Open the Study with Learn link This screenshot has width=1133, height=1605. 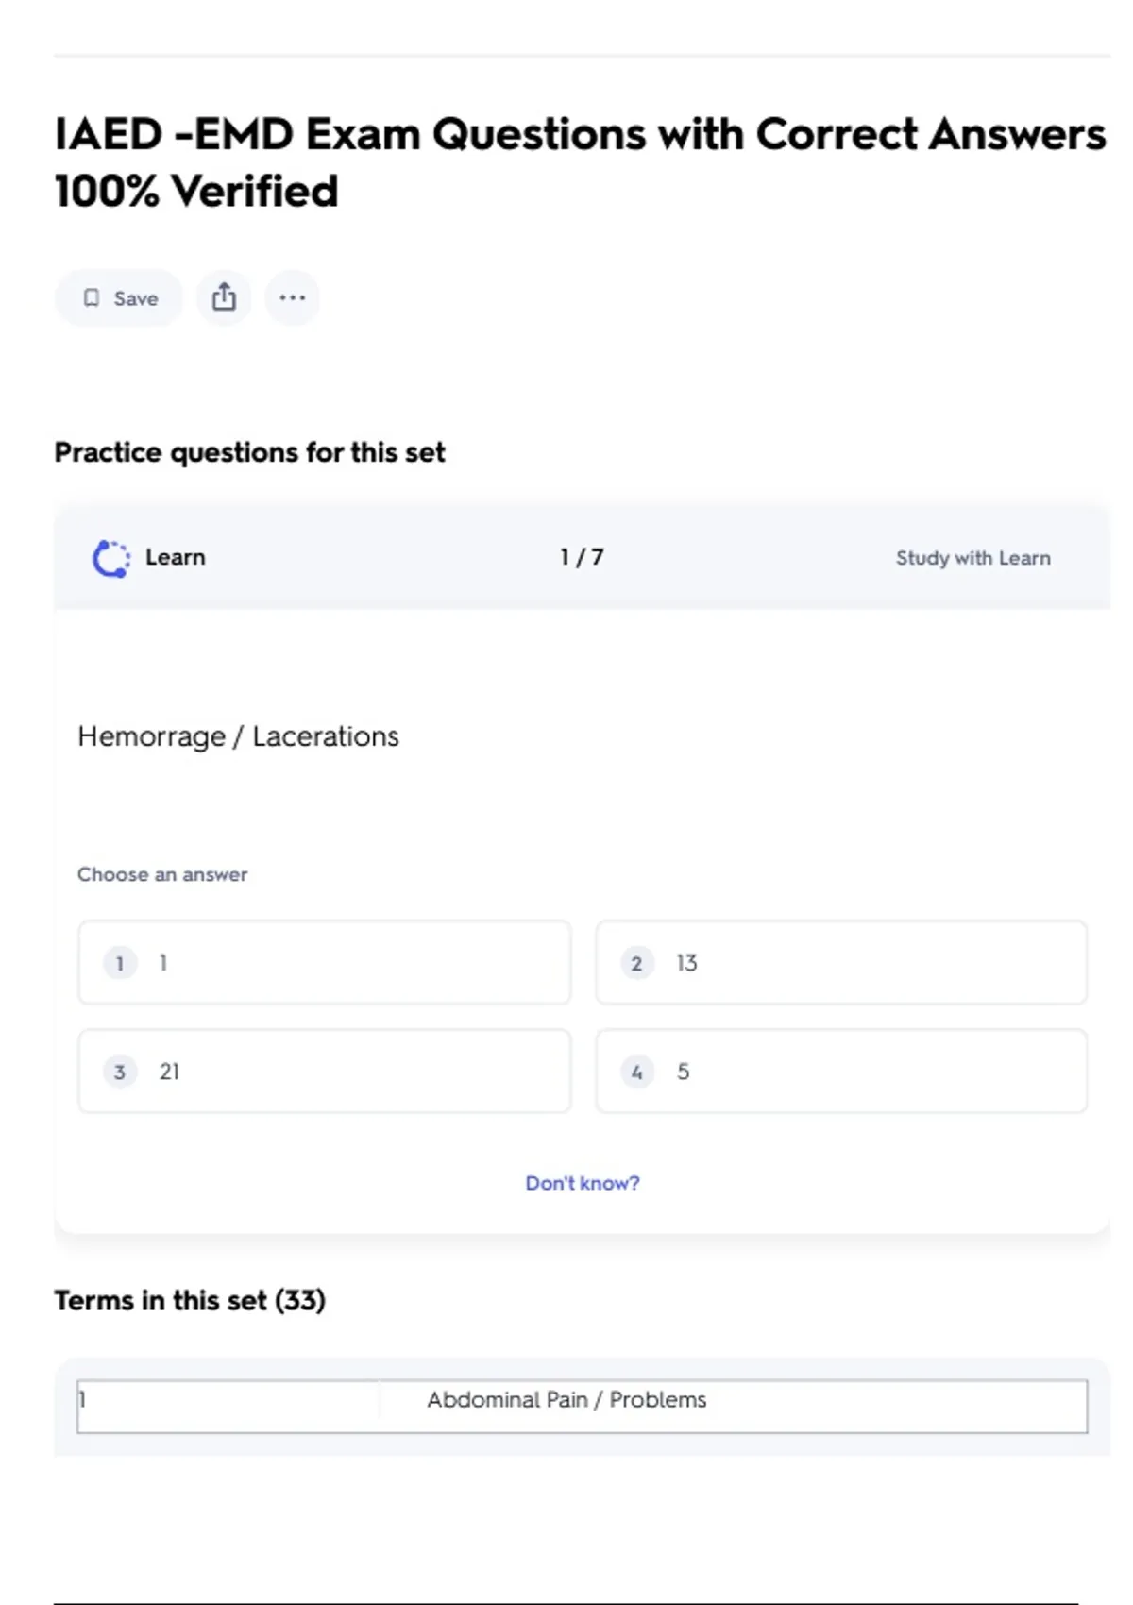[972, 558]
